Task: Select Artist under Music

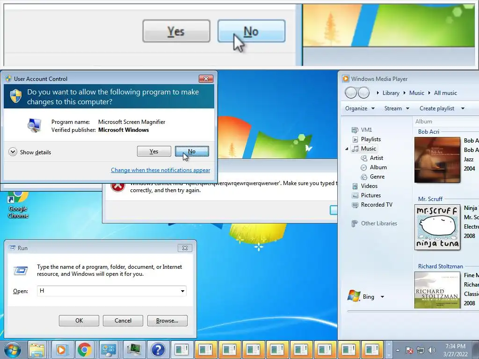Action: click(372, 158)
